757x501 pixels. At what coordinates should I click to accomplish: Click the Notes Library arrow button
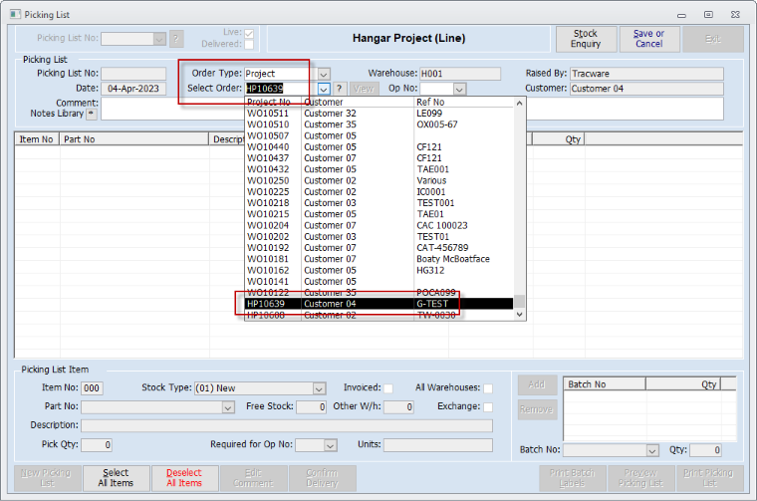click(93, 114)
